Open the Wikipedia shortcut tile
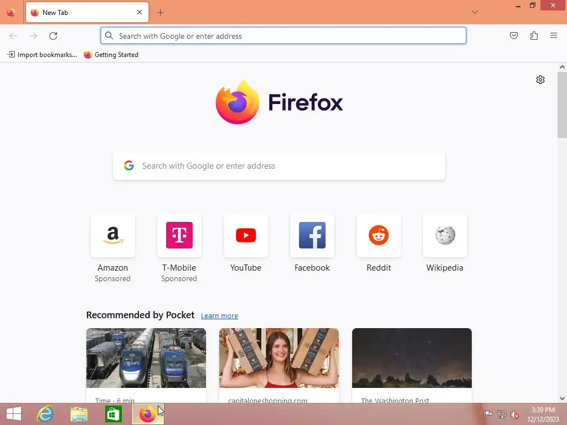Screen dimensions: 567x425 [x=445, y=236]
